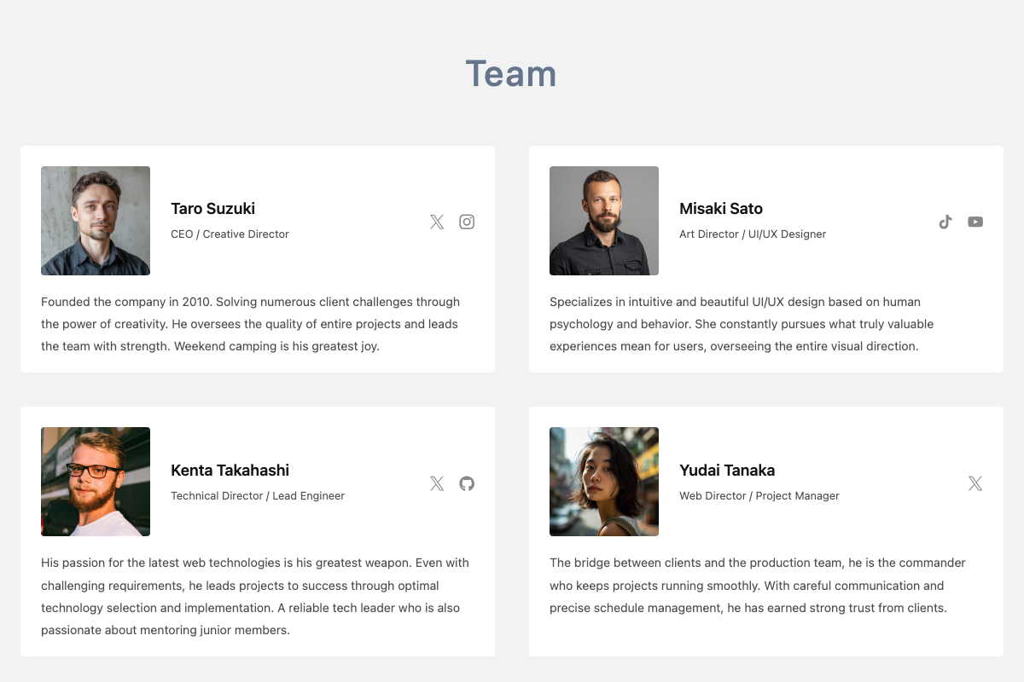This screenshot has height=682, width=1024.
Task: Select the Kenta Takahashi name heading
Action: (x=230, y=470)
